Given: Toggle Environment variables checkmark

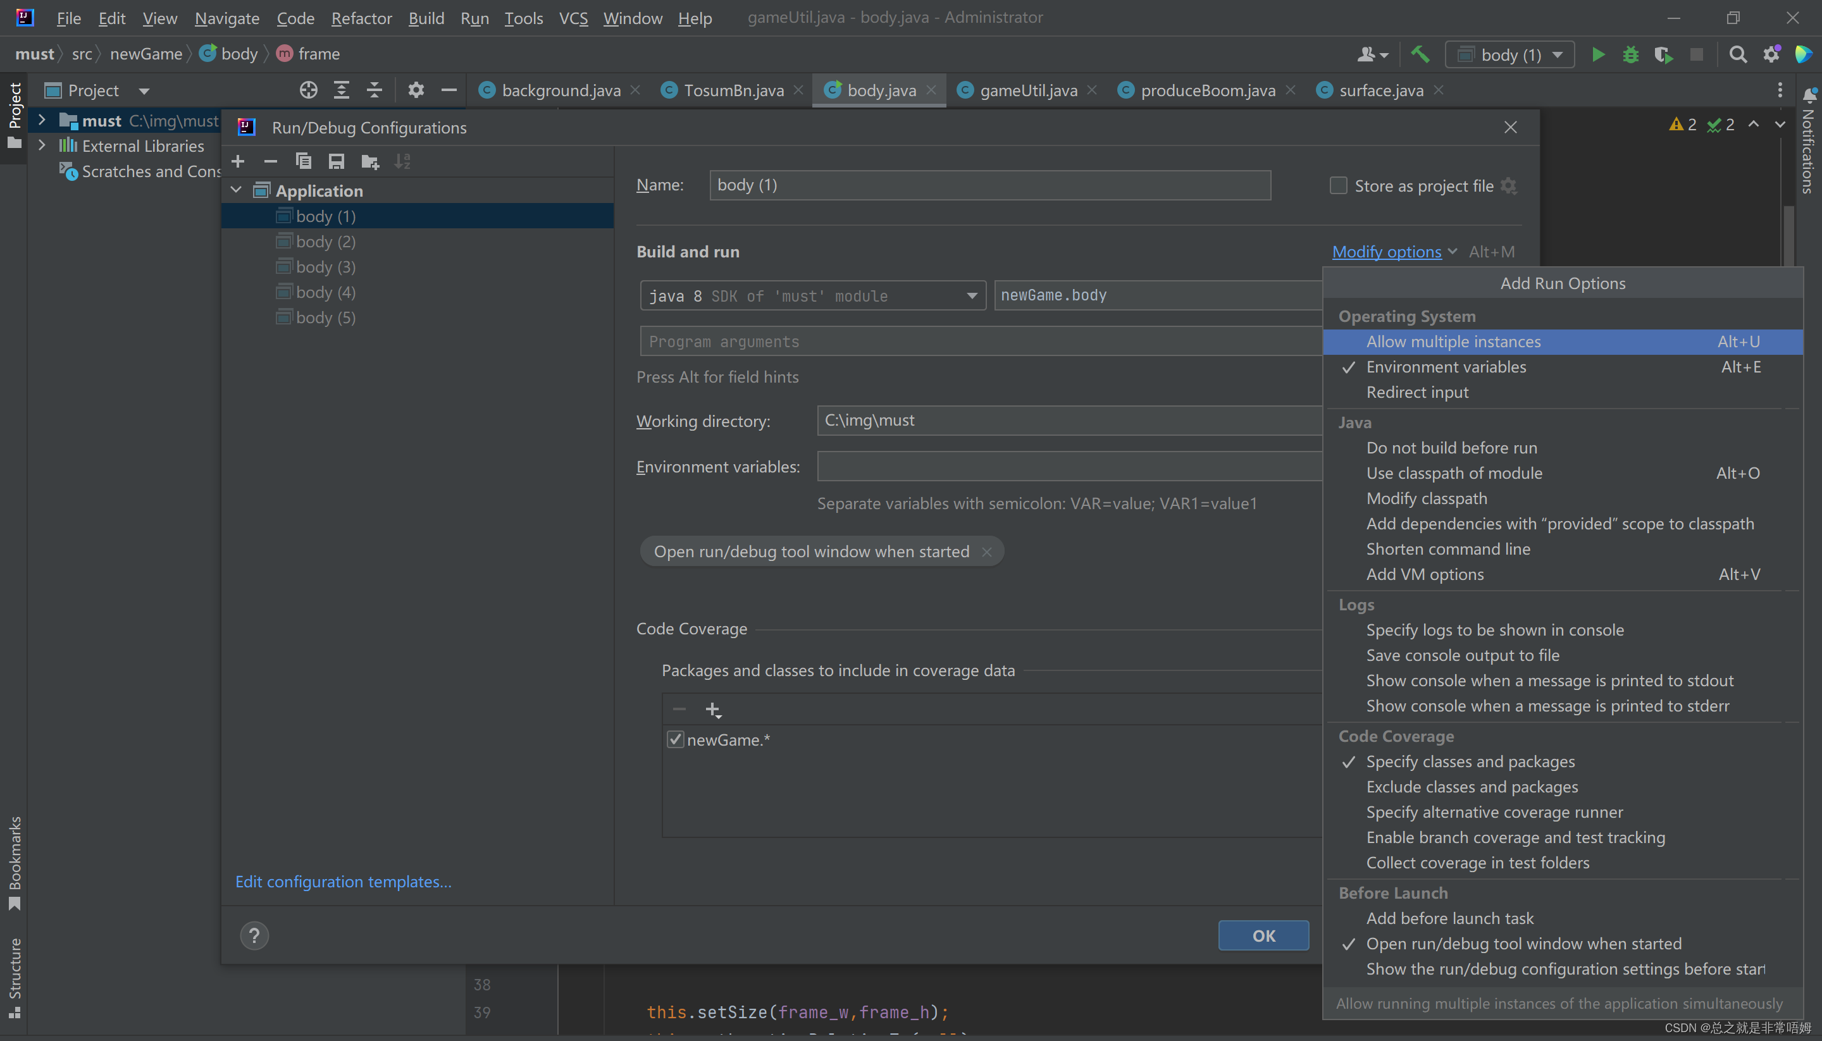Looking at the screenshot, I should click(x=1446, y=367).
